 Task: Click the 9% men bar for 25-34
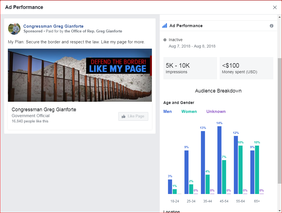pos(187,172)
